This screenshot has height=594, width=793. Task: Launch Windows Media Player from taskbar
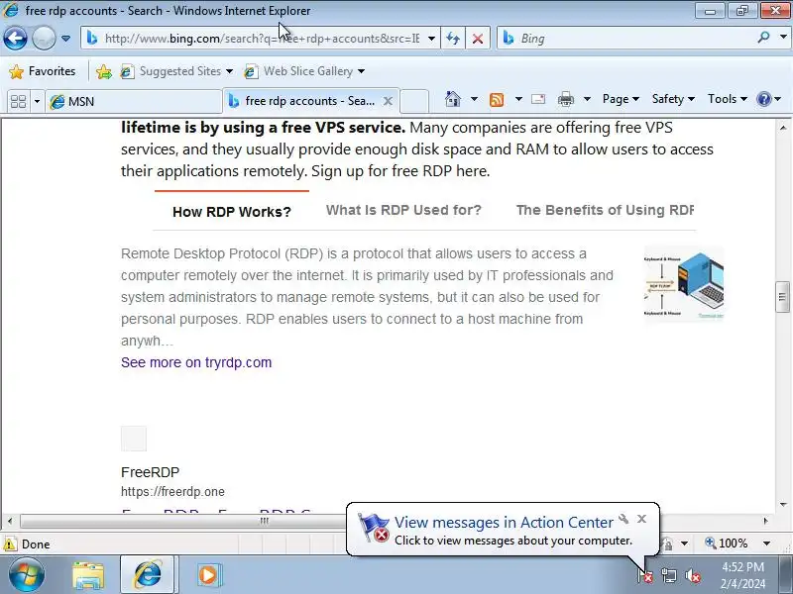(208, 575)
